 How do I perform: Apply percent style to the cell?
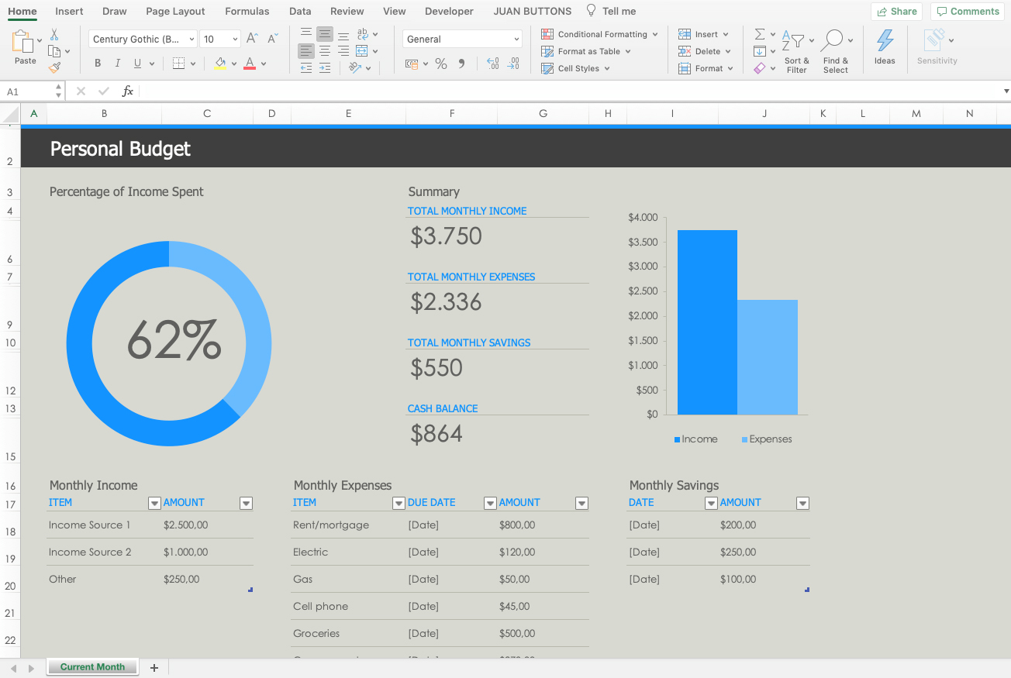[x=441, y=64]
